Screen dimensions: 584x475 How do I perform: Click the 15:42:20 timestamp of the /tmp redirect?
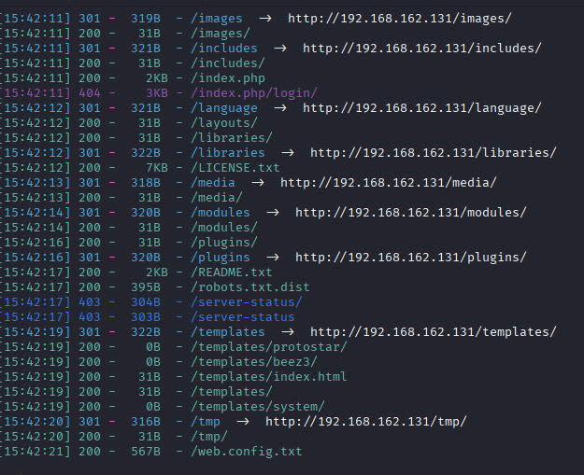34,422
